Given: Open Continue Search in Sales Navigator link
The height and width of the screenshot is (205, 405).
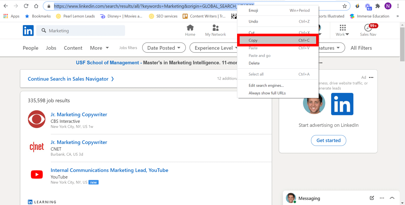Looking at the screenshot, I should (x=71, y=79).
